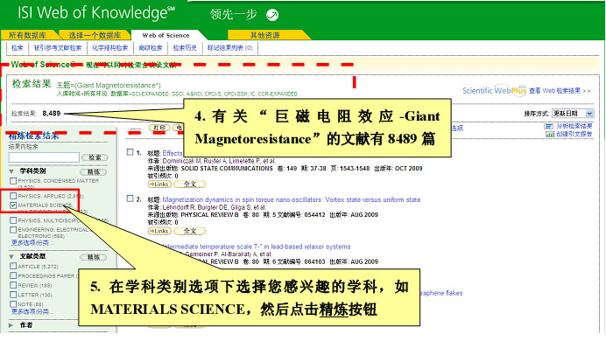Check ENGINEERING, ELECTRICAL & ELECTRONIC checkbox
The image size is (606, 341).
[x=13, y=230]
